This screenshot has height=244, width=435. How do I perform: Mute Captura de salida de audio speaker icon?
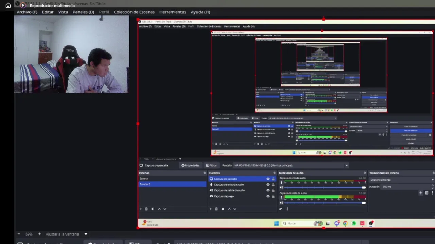(281, 203)
